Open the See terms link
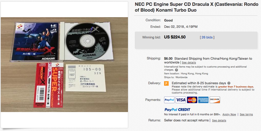The height and width of the screenshot is (131, 261). click(246, 115)
